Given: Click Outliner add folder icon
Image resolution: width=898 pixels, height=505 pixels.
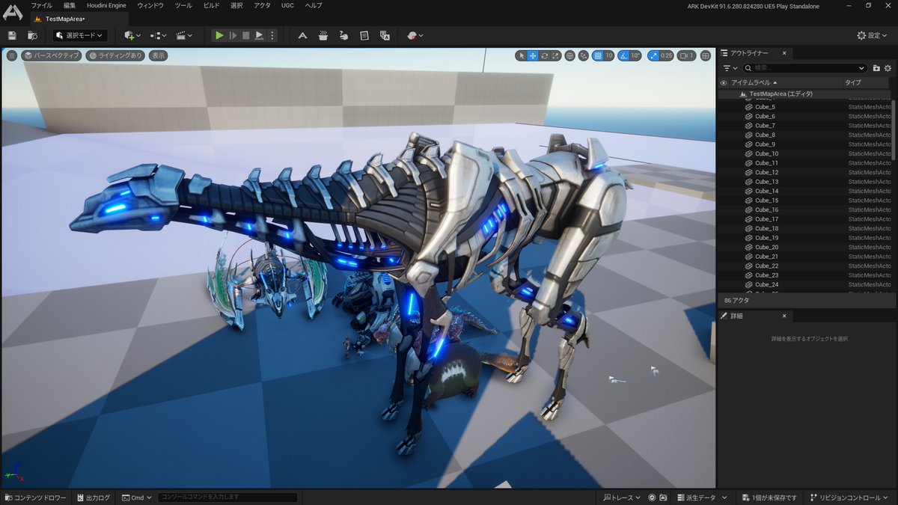Looking at the screenshot, I should [876, 68].
